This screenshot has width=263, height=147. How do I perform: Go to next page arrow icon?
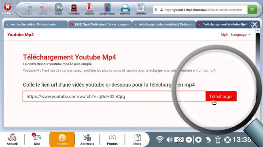43,8
